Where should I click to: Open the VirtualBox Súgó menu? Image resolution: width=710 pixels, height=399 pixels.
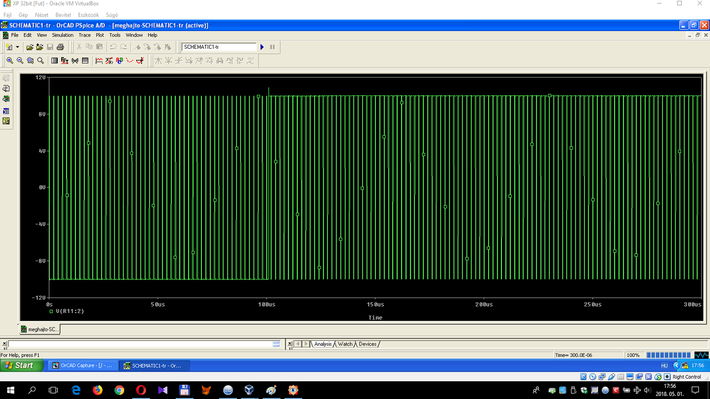[111, 15]
